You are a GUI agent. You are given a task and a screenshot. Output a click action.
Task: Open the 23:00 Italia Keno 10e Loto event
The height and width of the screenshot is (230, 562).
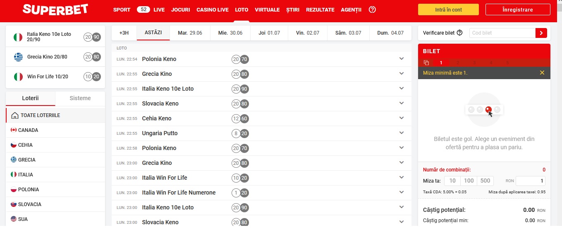coord(261,208)
